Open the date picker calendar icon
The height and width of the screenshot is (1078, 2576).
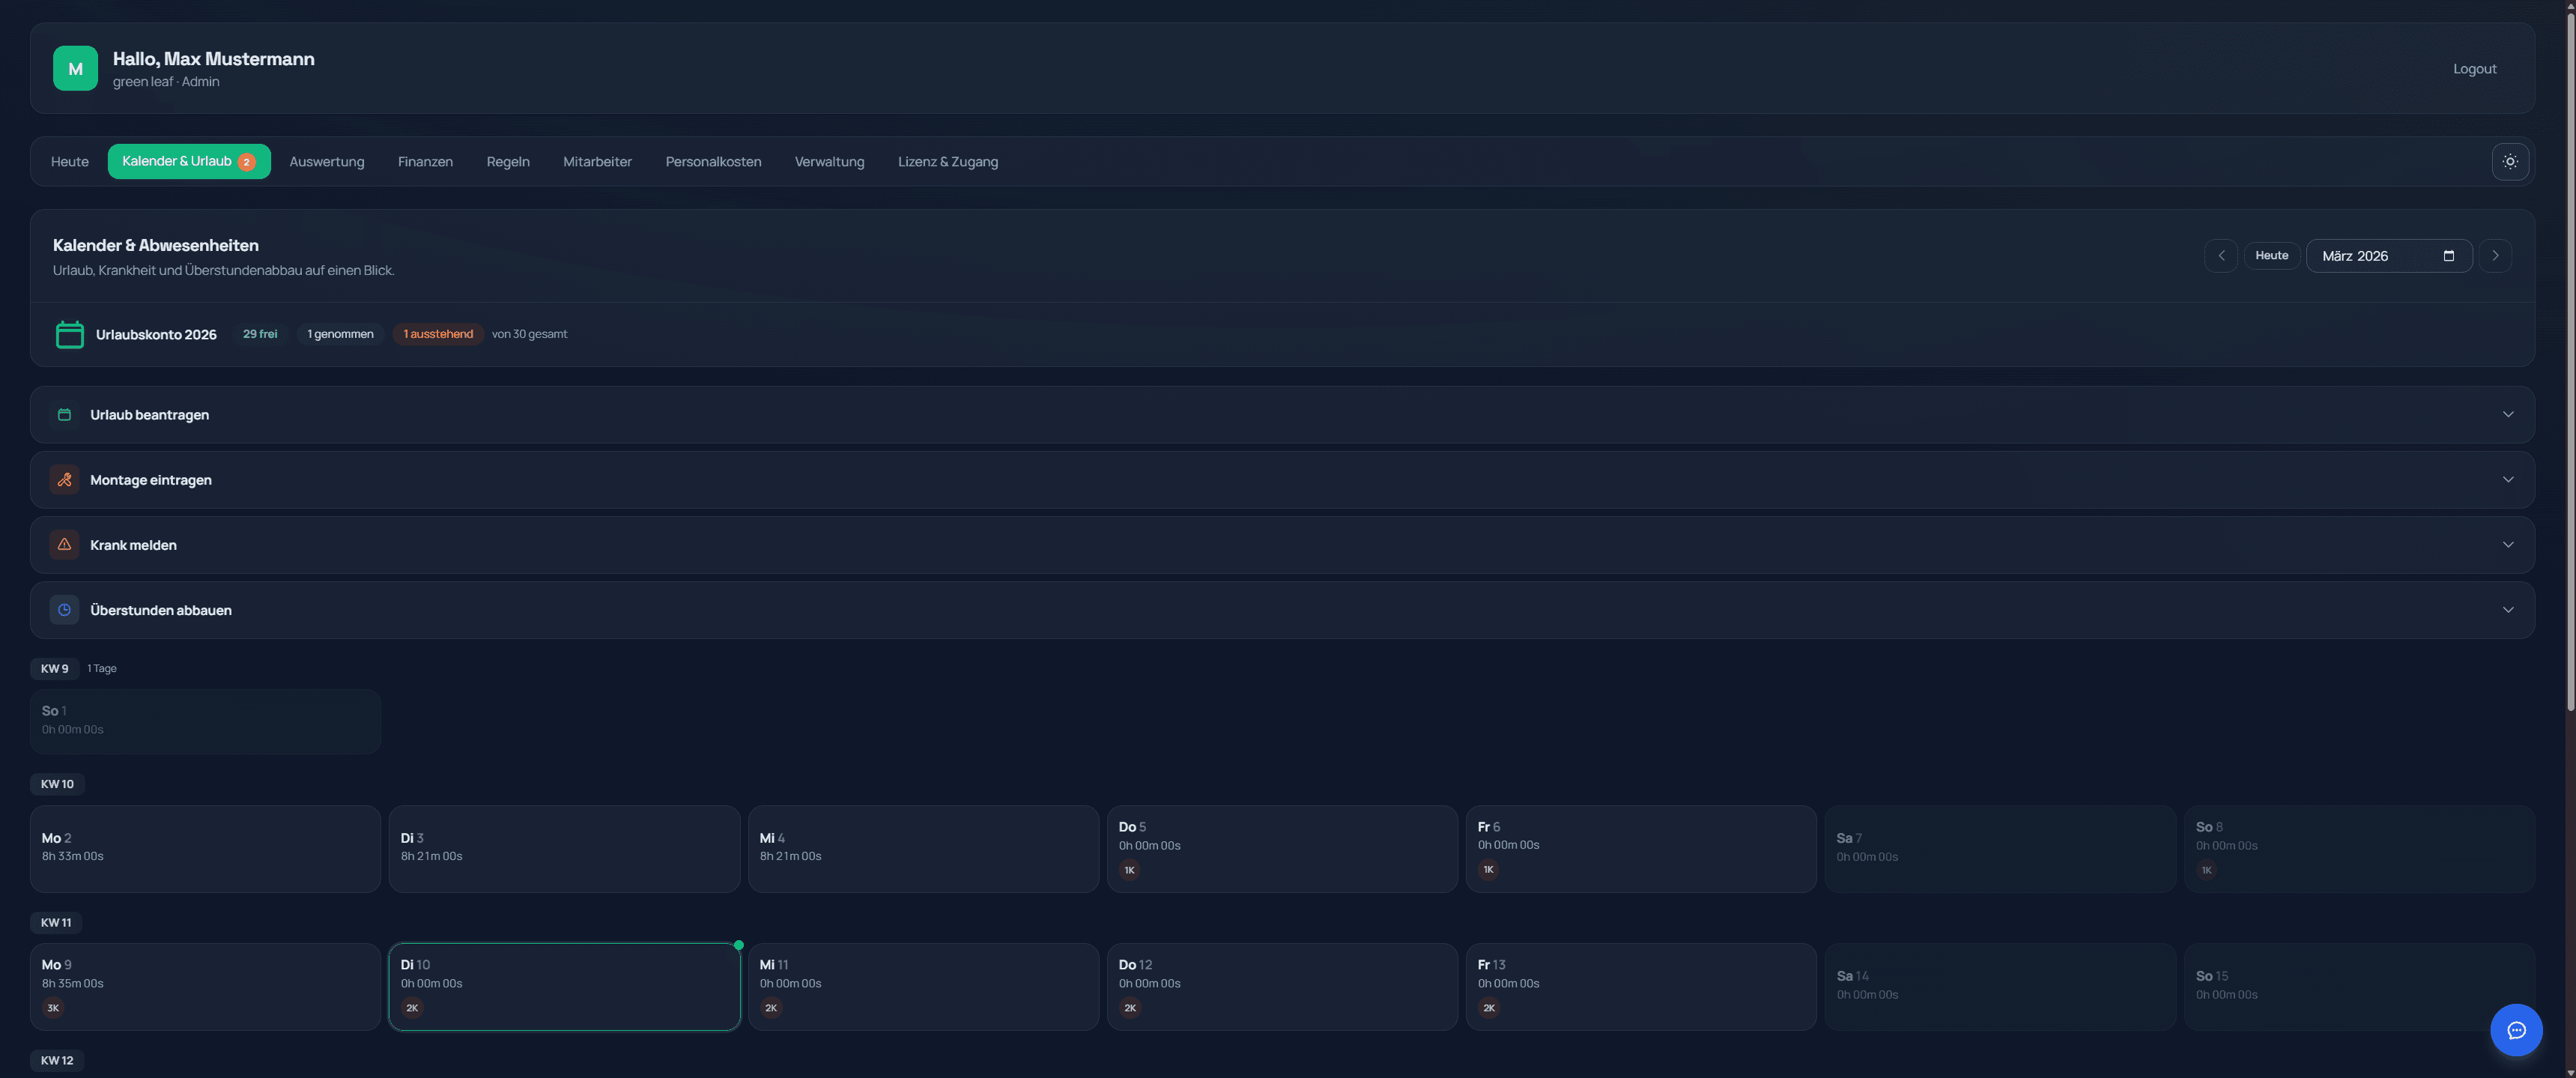(2448, 255)
